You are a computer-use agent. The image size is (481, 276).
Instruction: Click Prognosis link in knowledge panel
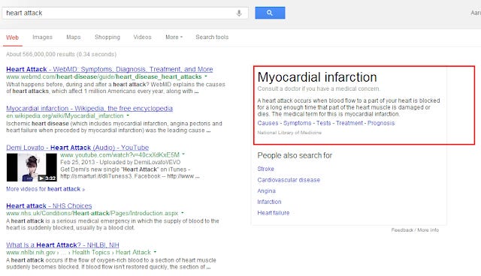381,123
